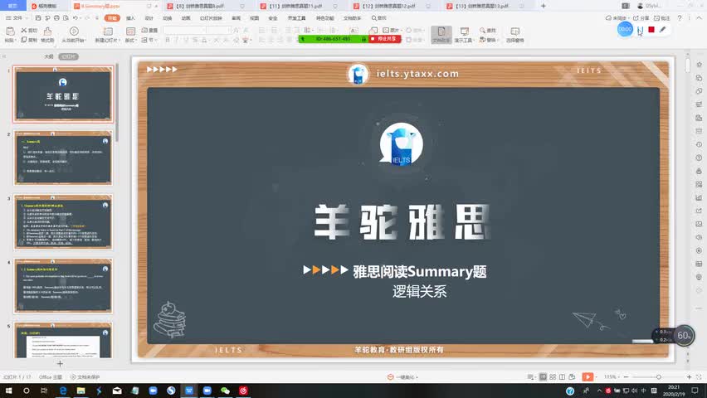
Task: Click the search box in menu bar
Action: [379, 18]
